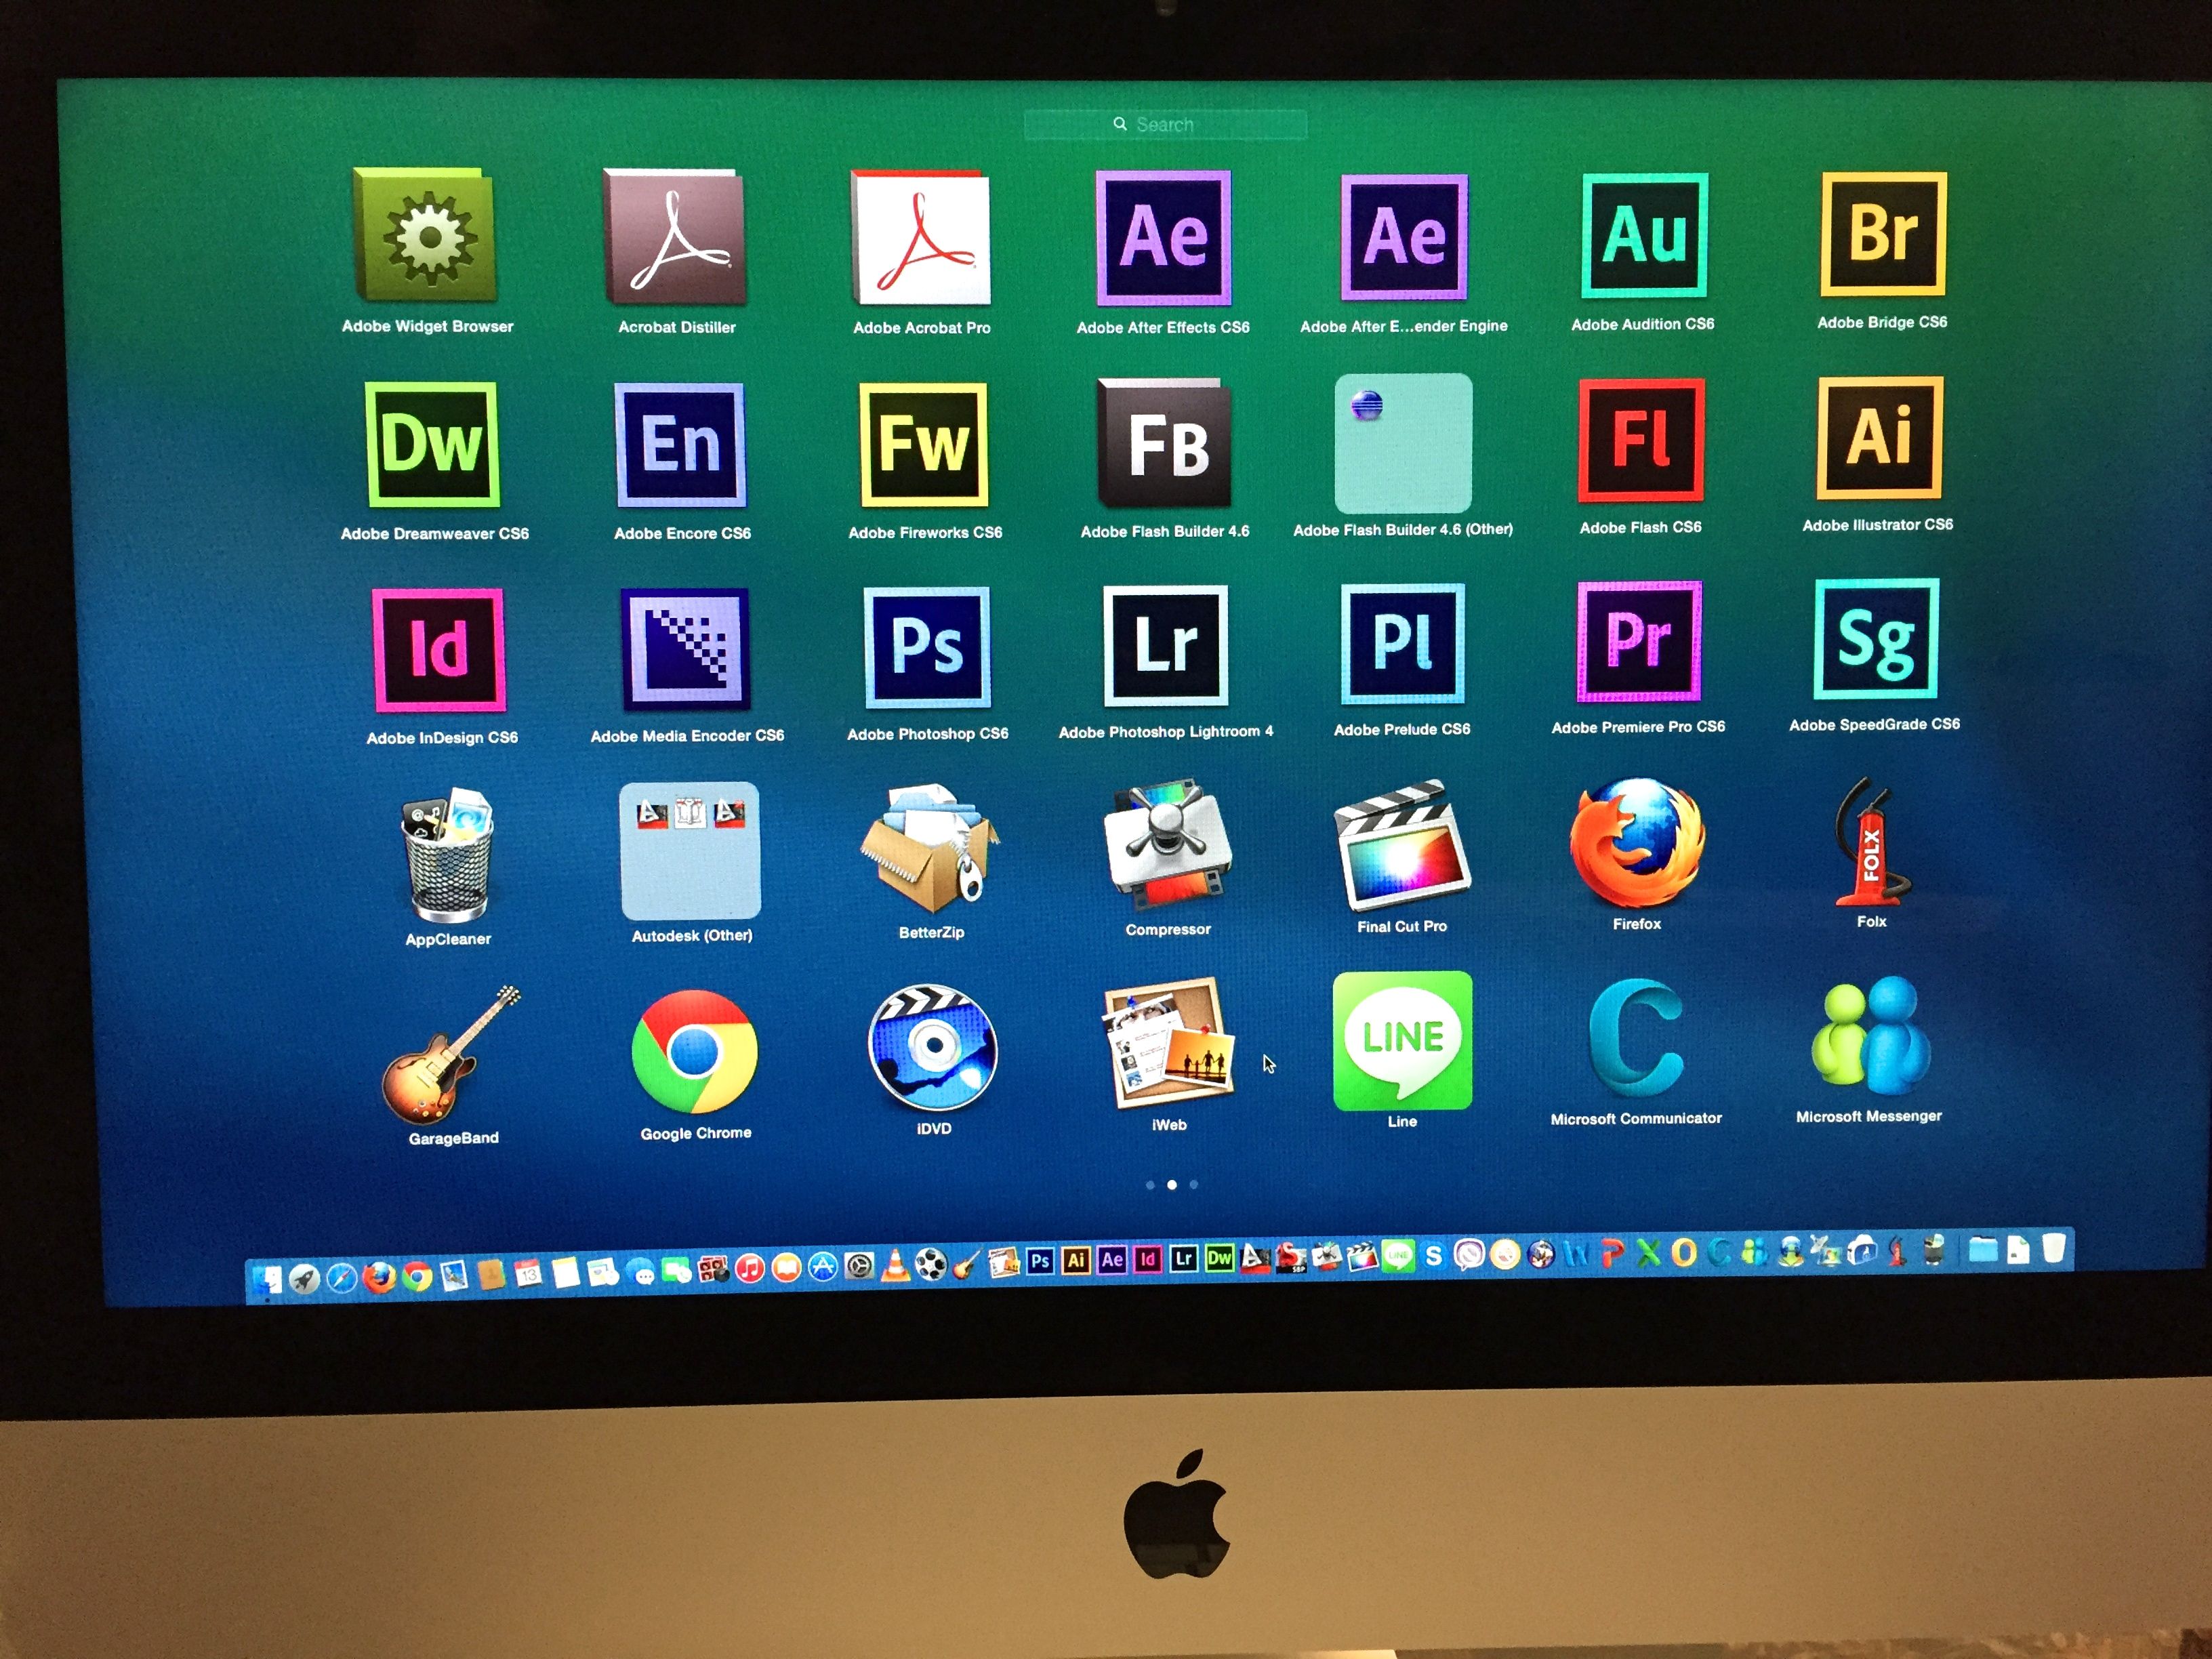This screenshot has width=2212, height=1659.
Task: Open Finder in the Dock
Action: click(x=268, y=1279)
